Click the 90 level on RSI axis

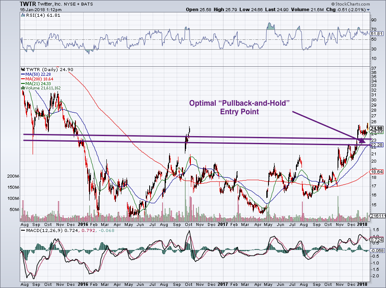tap(374, 20)
